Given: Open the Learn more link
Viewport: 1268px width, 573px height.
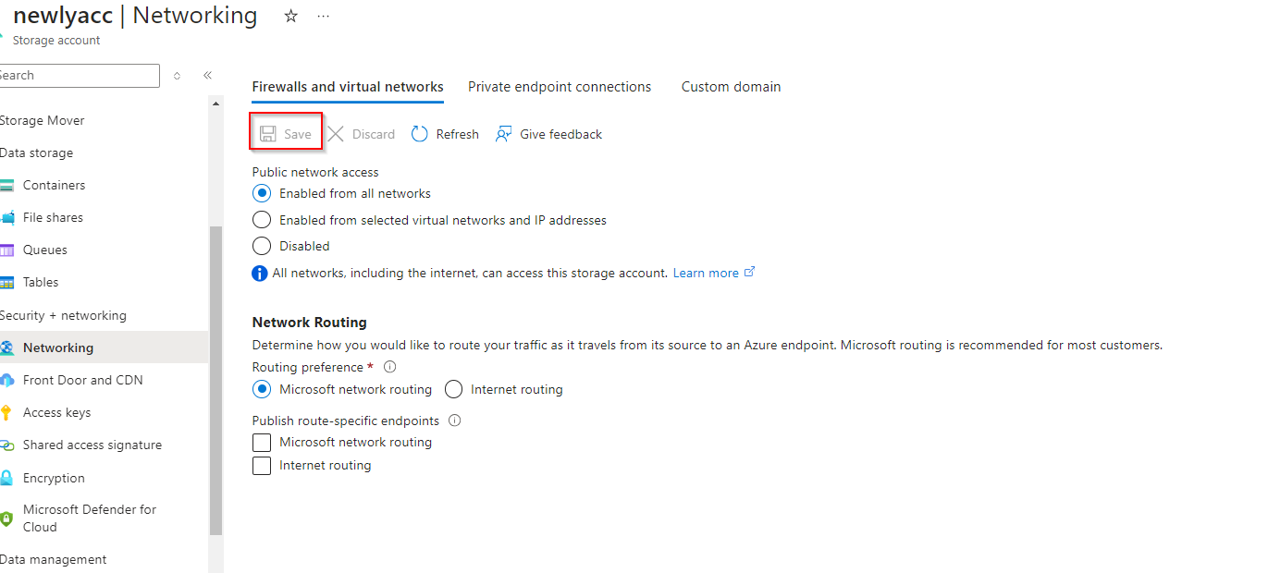Looking at the screenshot, I should click(x=707, y=273).
